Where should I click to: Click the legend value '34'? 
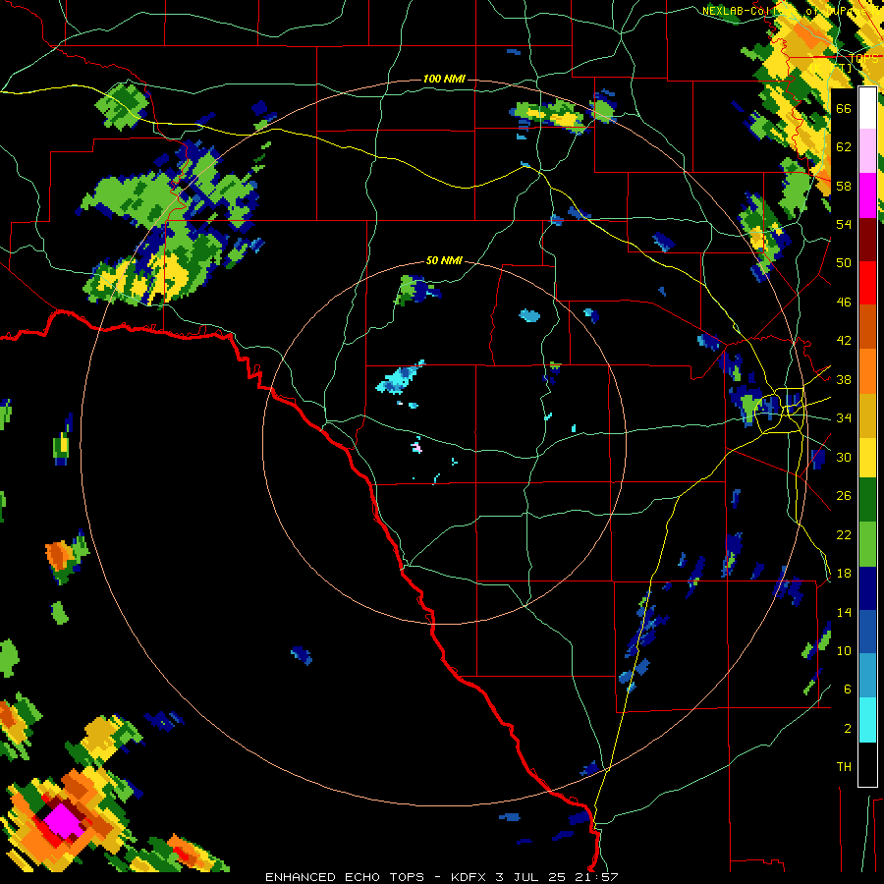coord(844,418)
